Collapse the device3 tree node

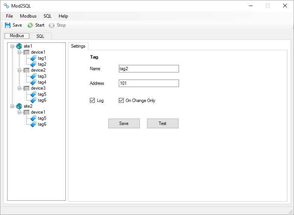[x=19, y=88]
